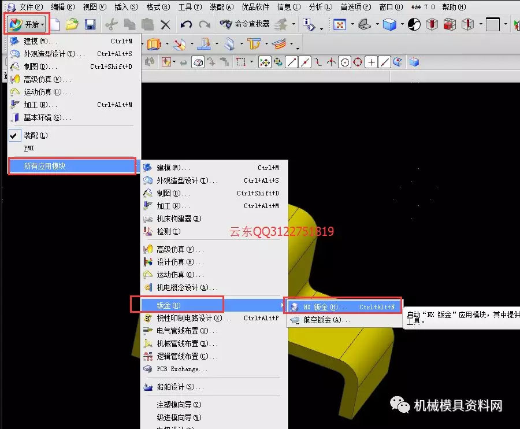Expand the 开始 (Start) dropdown button
This screenshot has width=520, height=429.
27,24
